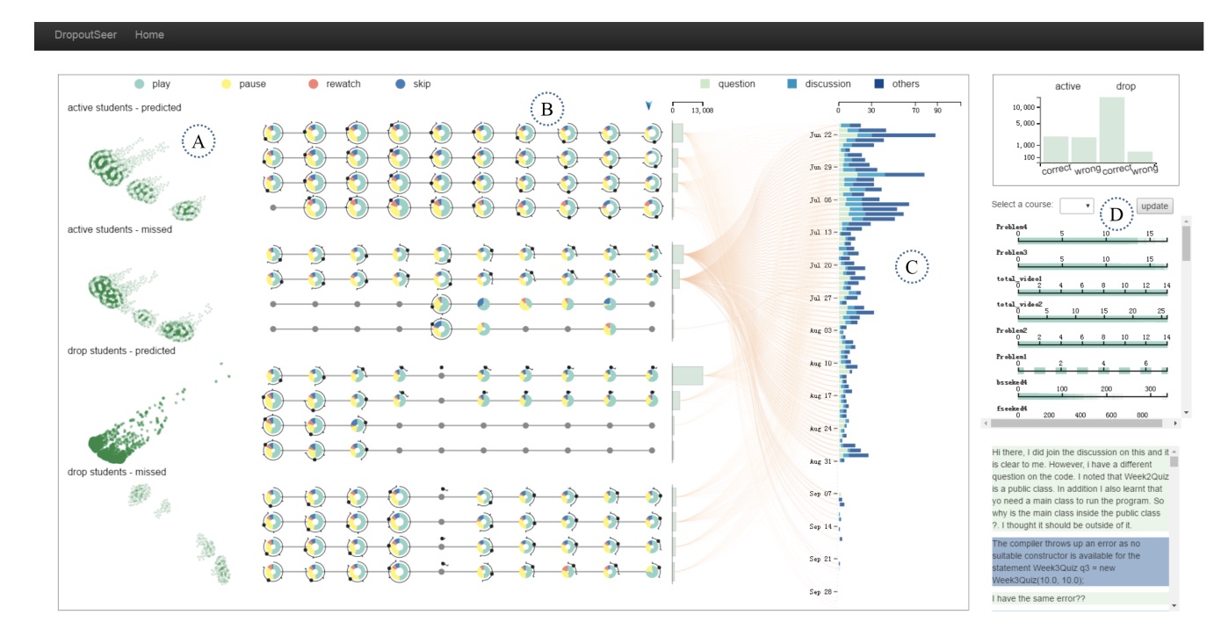The width and height of the screenshot is (1221, 629).
Task: Click the Aug 24 date label
Action: [x=820, y=429]
